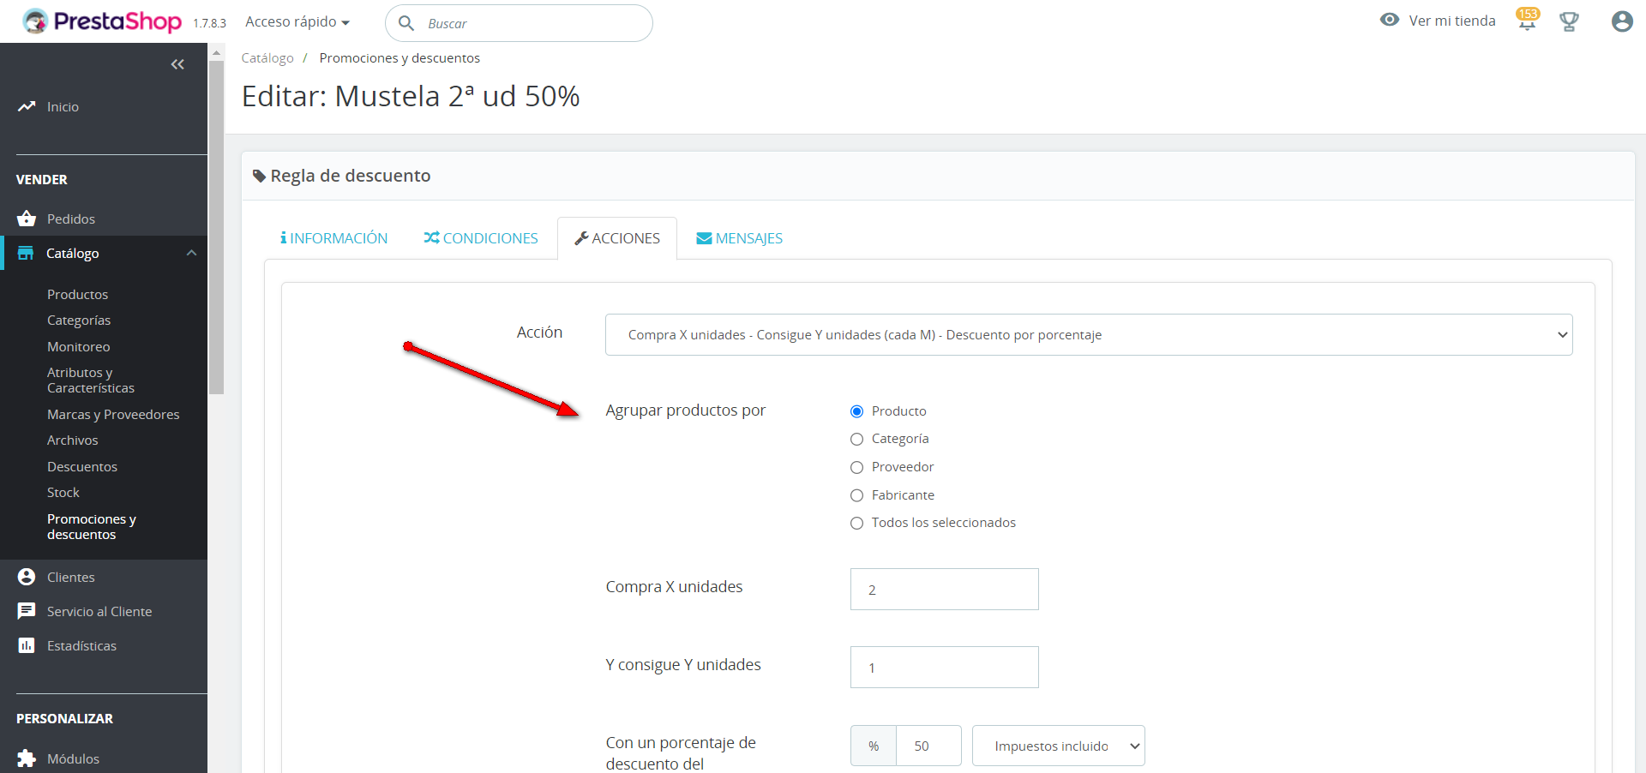Screen dimensions: 1646x773
Task: Open the notifications bell showing 153
Action: coord(1527,20)
